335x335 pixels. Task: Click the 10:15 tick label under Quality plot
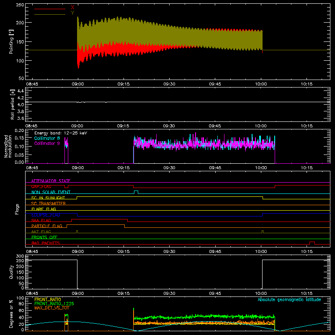[x=307, y=294]
